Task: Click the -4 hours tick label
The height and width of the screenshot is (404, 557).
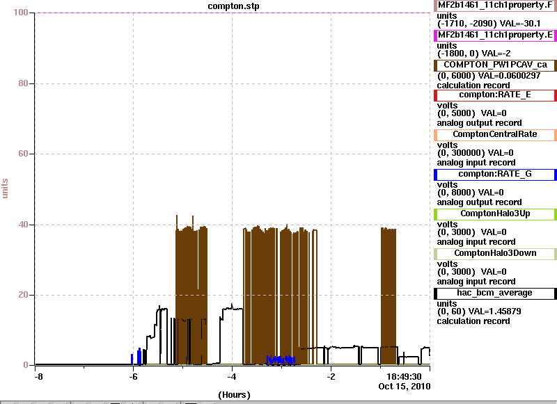Action: (x=232, y=377)
